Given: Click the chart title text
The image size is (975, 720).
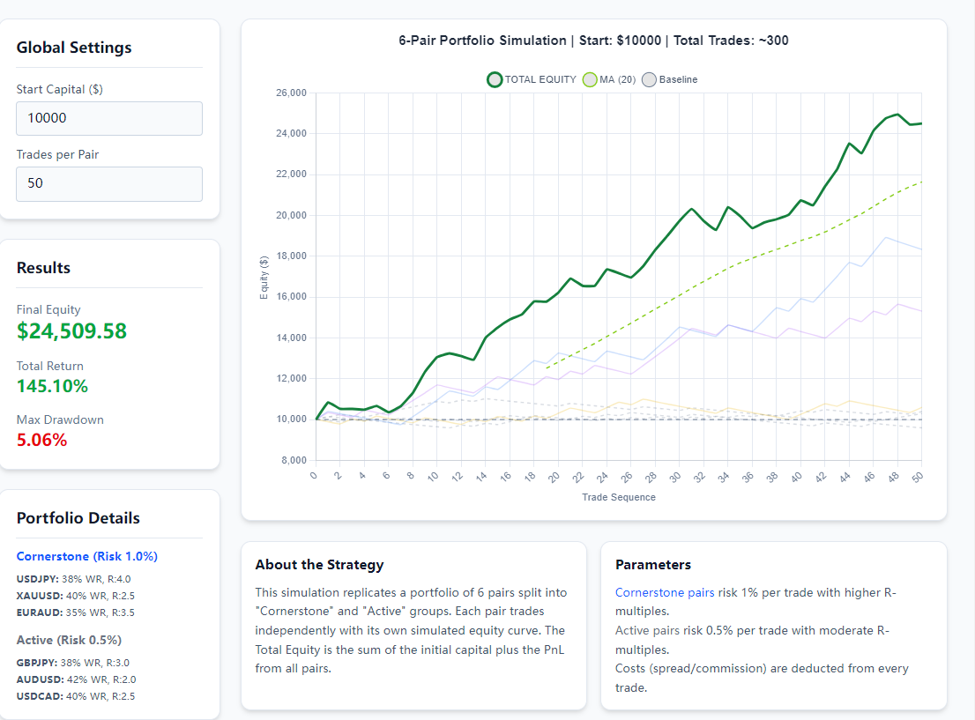Looking at the screenshot, I should click(593, 41).
